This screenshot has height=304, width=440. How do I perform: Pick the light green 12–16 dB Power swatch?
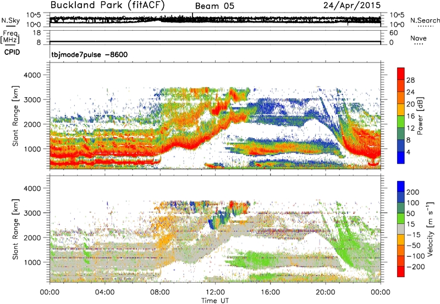401,122
